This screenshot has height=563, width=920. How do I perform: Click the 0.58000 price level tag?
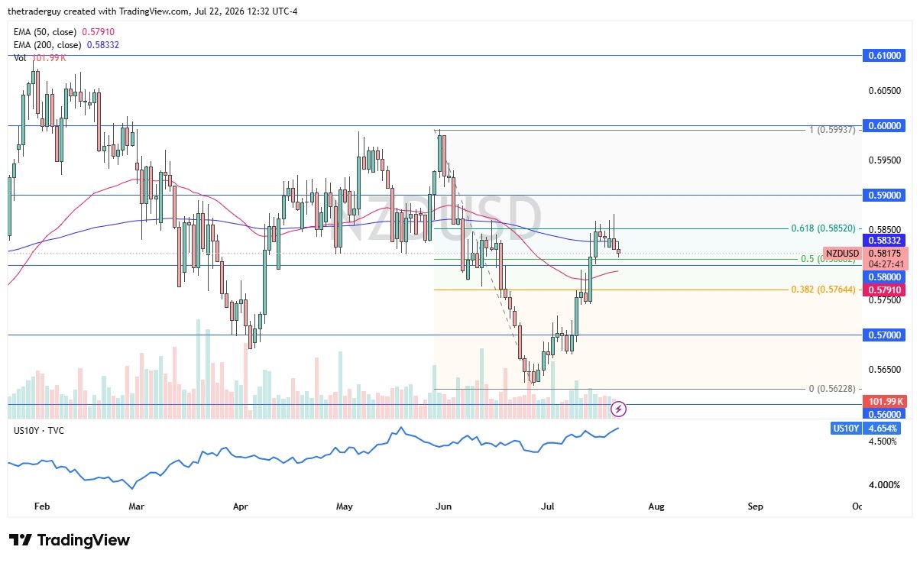click(x=884, y=277)
